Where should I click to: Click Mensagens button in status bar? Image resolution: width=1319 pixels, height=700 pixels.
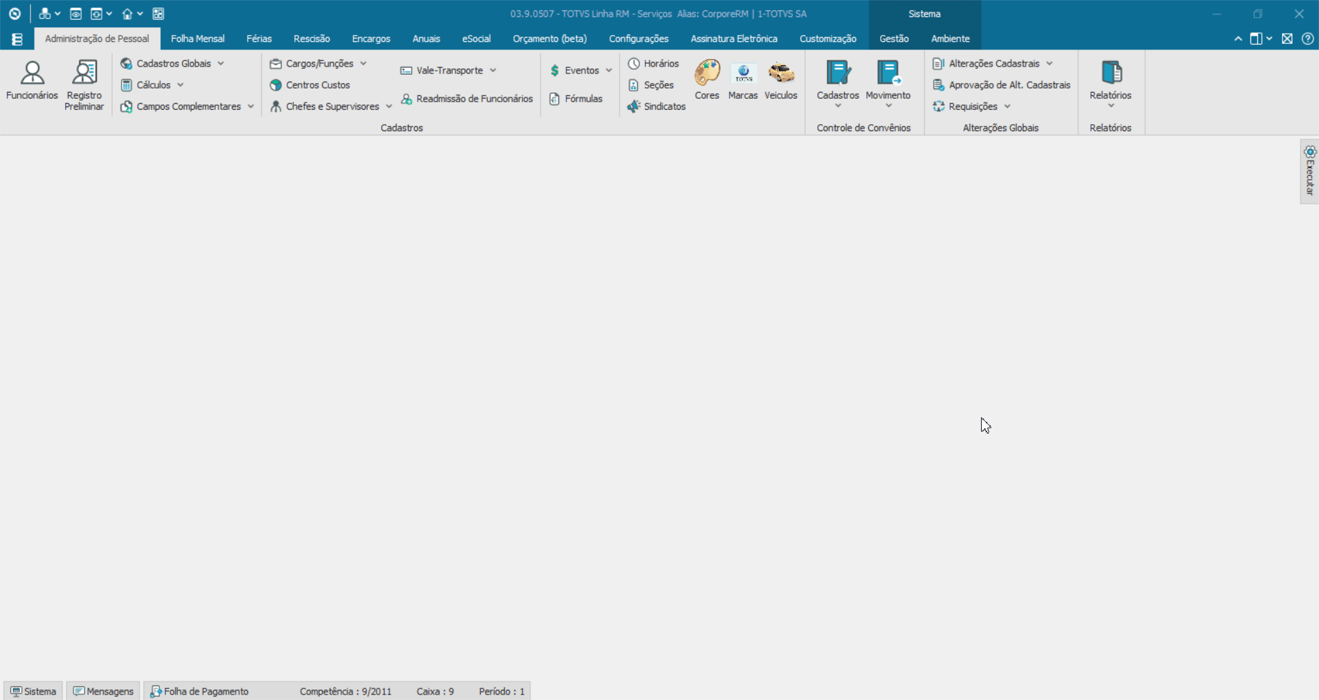(103, 691)
